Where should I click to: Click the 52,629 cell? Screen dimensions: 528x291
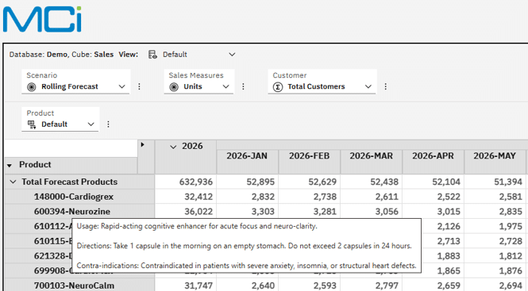click(310, 182)
